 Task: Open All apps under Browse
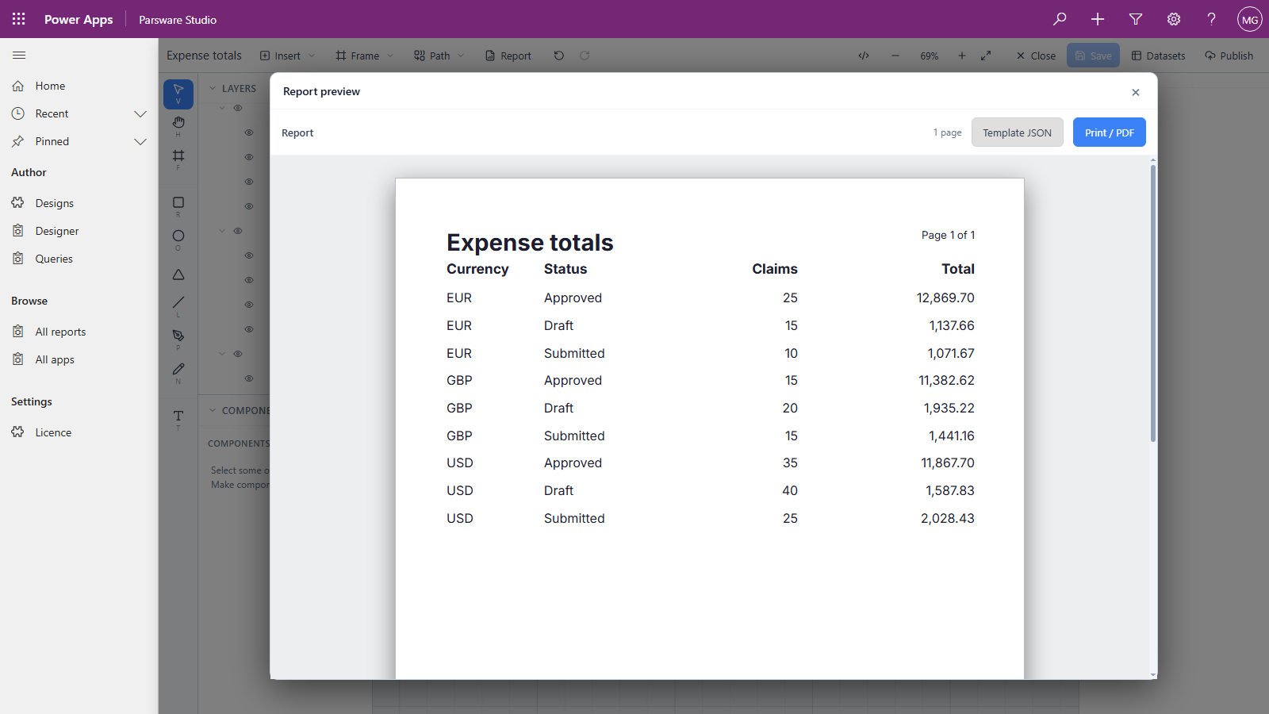point(79,359)
